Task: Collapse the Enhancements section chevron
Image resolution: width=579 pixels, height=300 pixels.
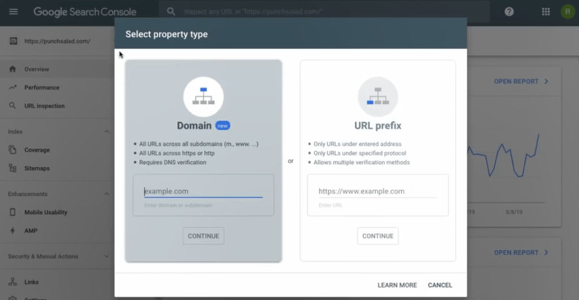Action: click(106, 194)
